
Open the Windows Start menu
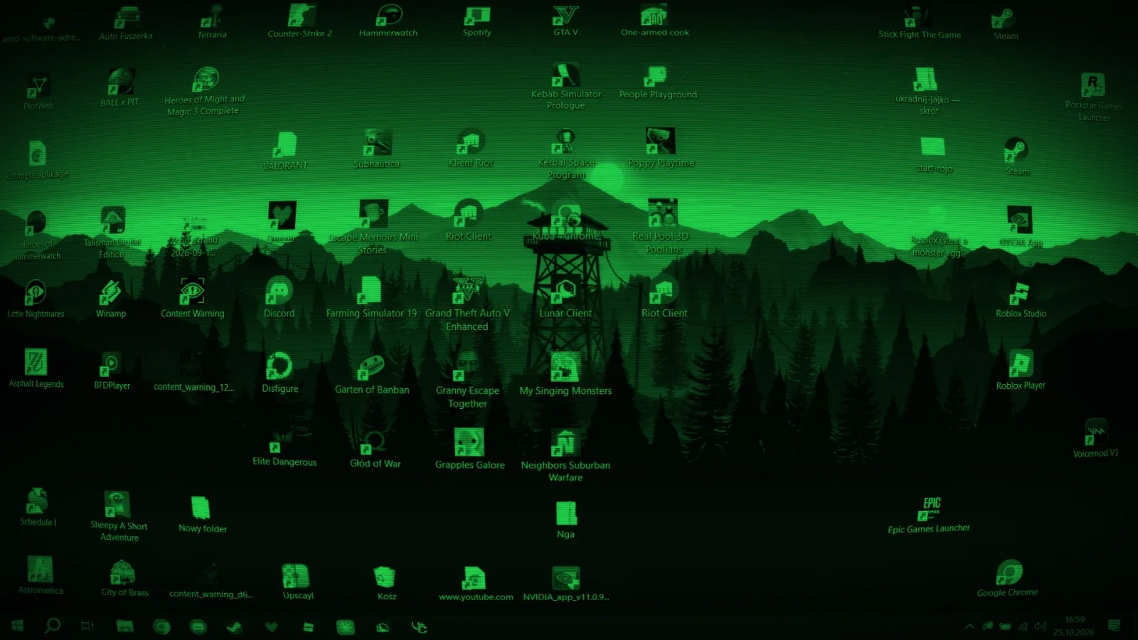coord(17,626)
